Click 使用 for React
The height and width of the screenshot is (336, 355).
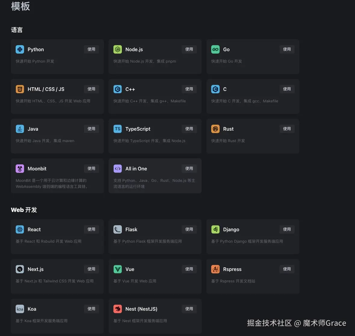tap(91, 229)
